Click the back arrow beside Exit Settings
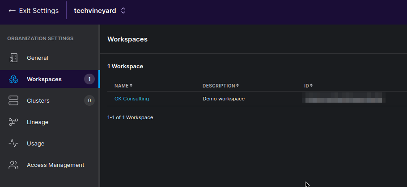407x187 pixels. click(12, 10)
